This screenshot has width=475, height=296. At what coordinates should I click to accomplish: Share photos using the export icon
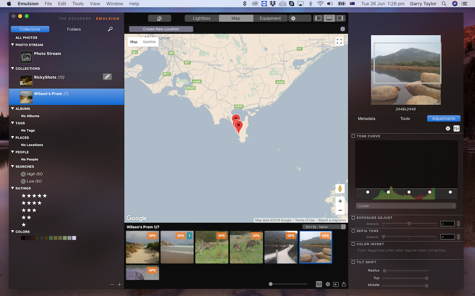344,284
